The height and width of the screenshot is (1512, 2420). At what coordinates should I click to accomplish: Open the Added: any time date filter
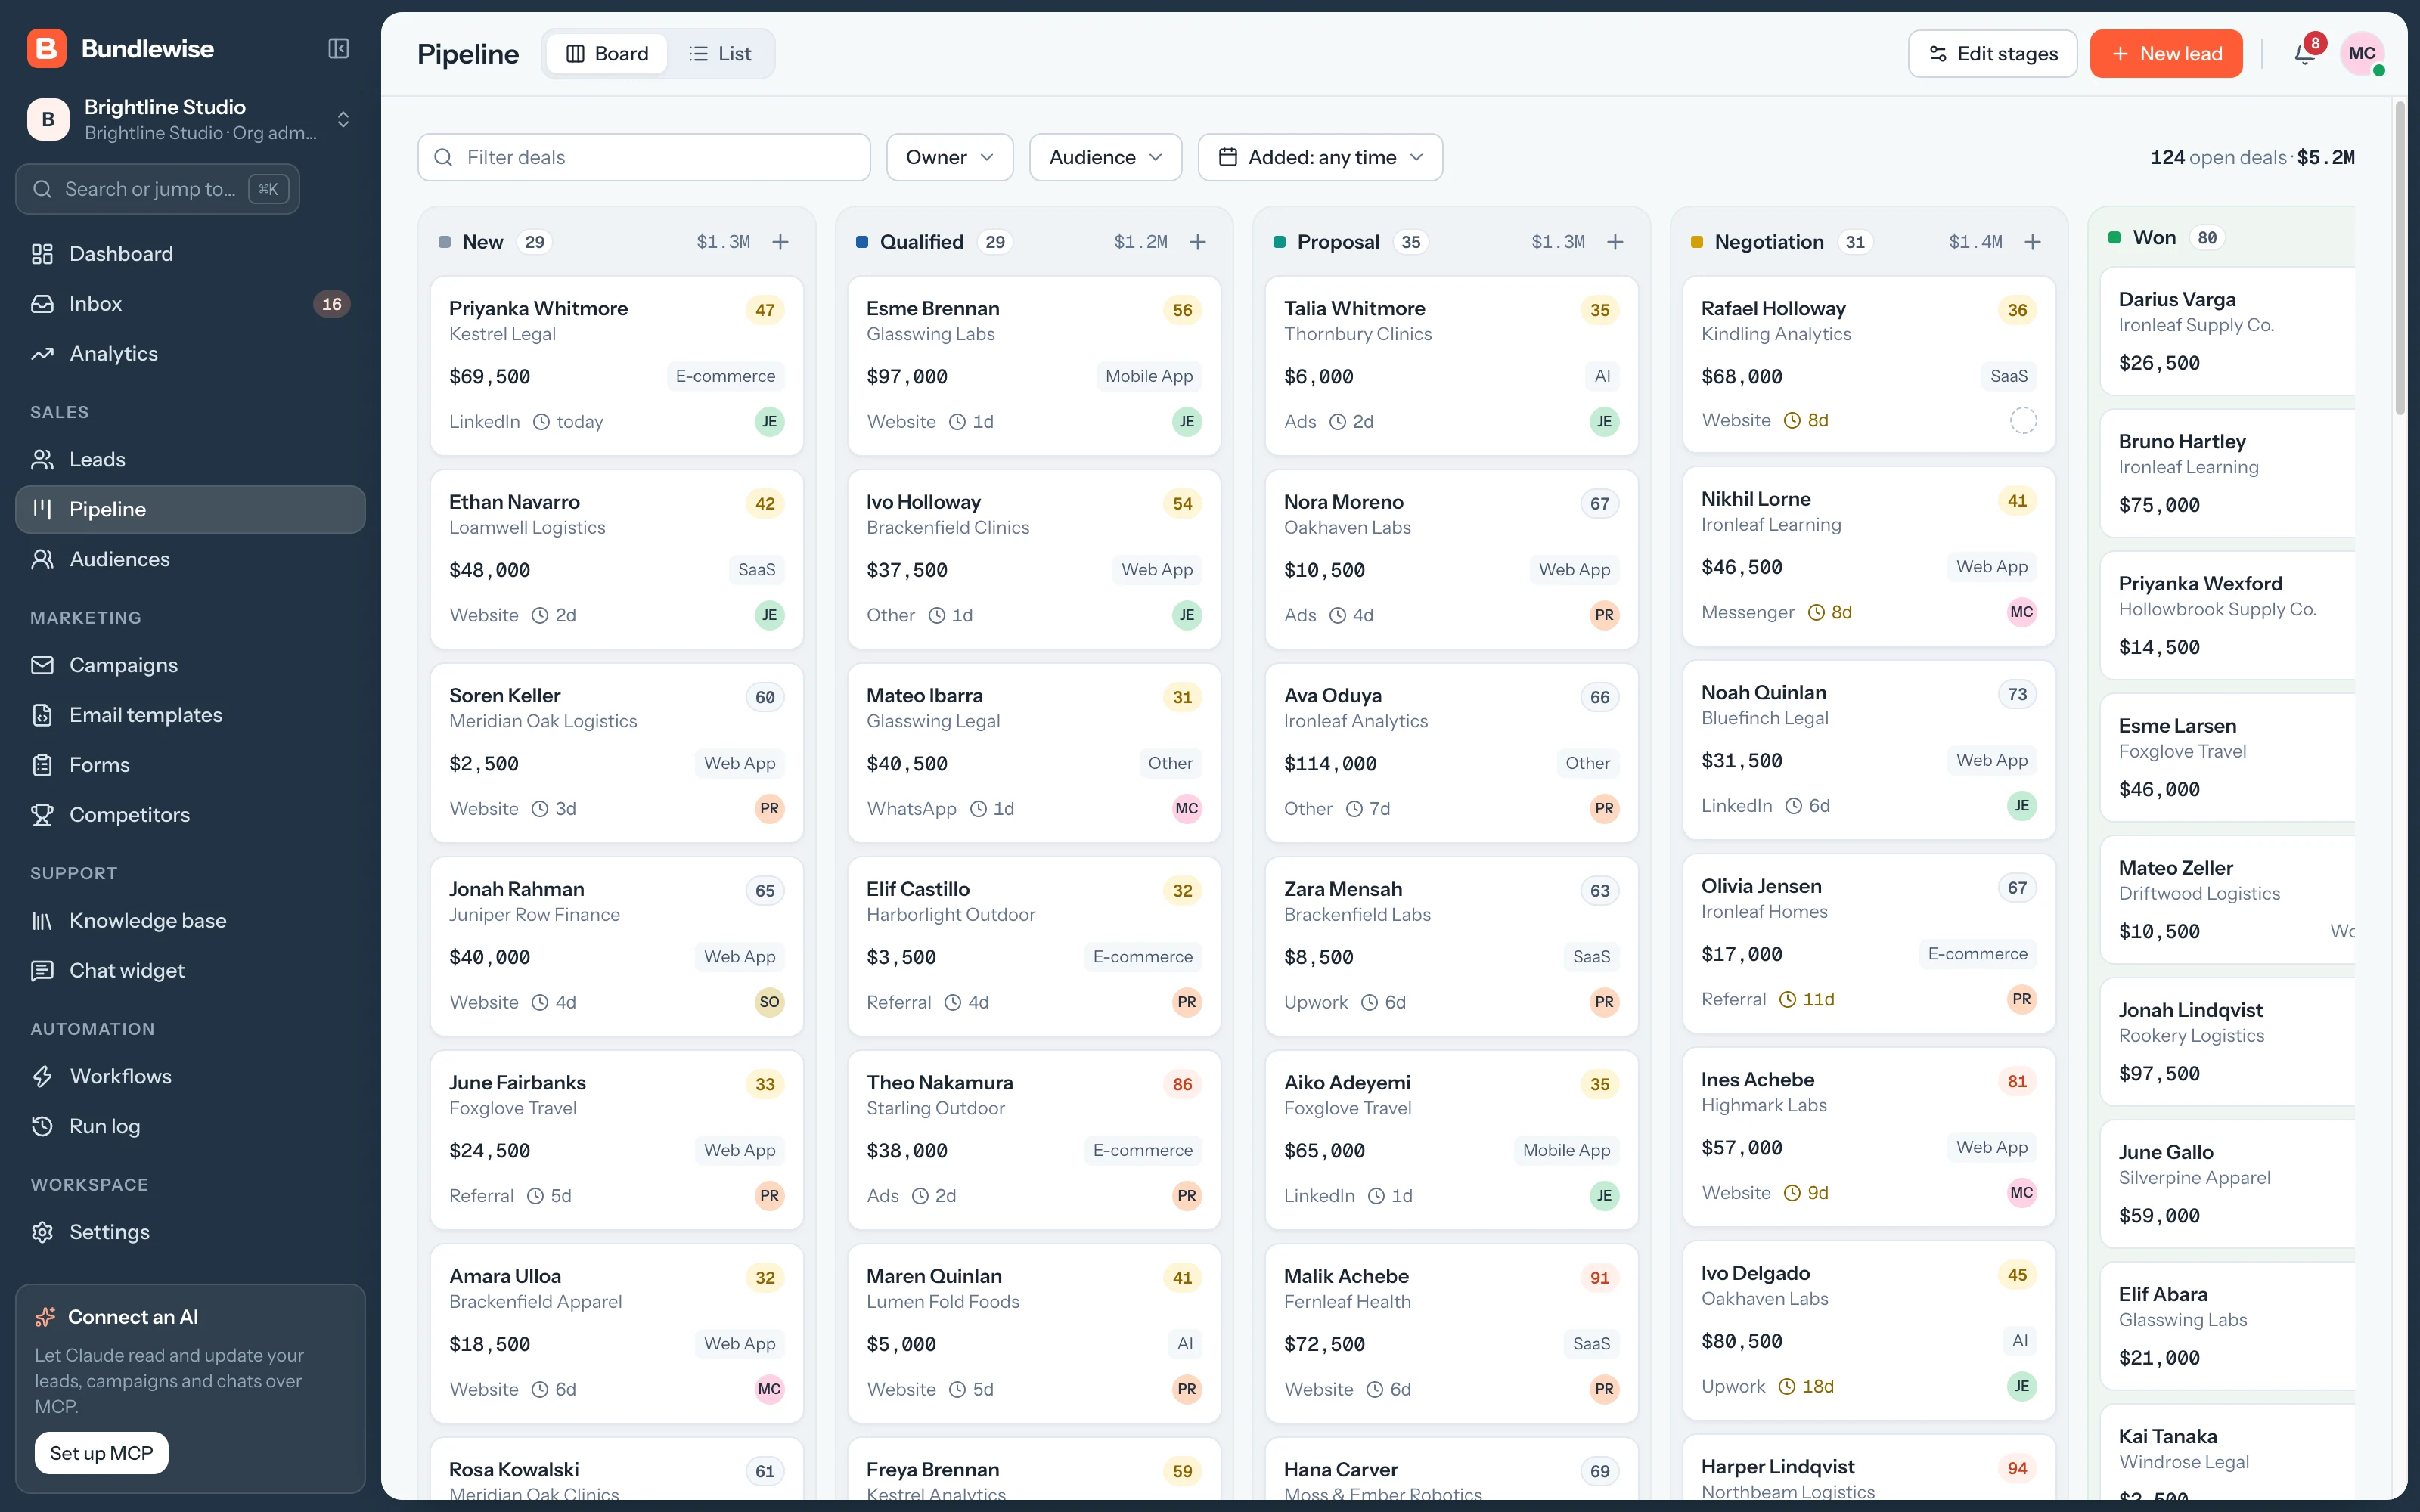1320,158
